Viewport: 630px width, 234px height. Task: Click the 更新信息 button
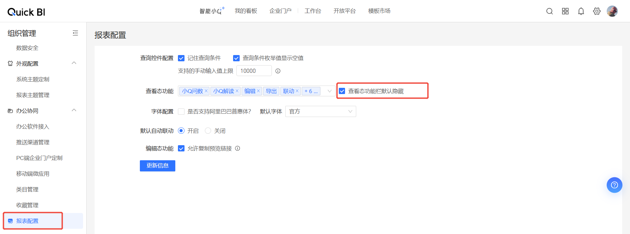pos(158,166)
